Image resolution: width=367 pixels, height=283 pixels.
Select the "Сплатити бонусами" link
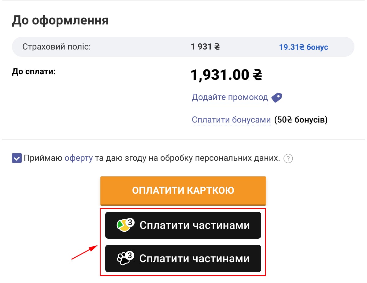coord(231,120)
